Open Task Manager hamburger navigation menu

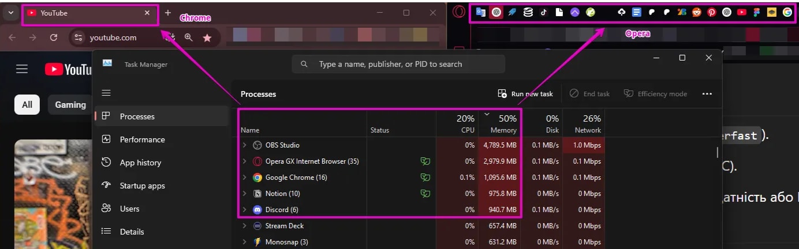106,93
